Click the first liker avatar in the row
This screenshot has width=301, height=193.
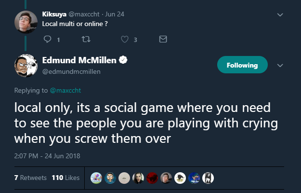[96, 178]
